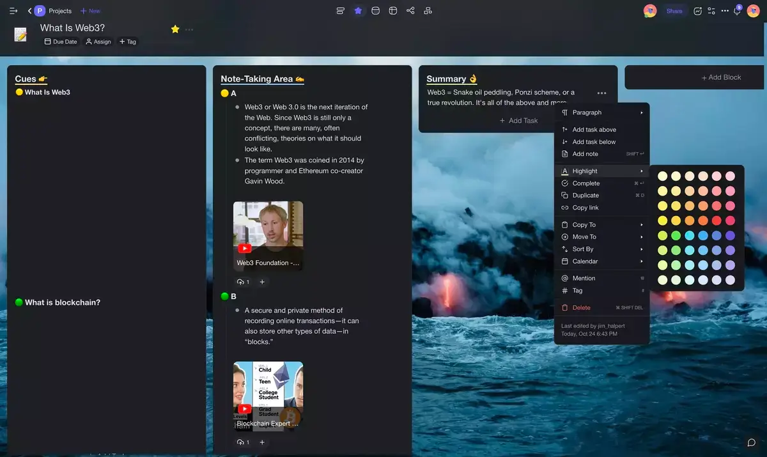767x457 pixels.
Task: Expand the Move To submenu
Action: 601,237
